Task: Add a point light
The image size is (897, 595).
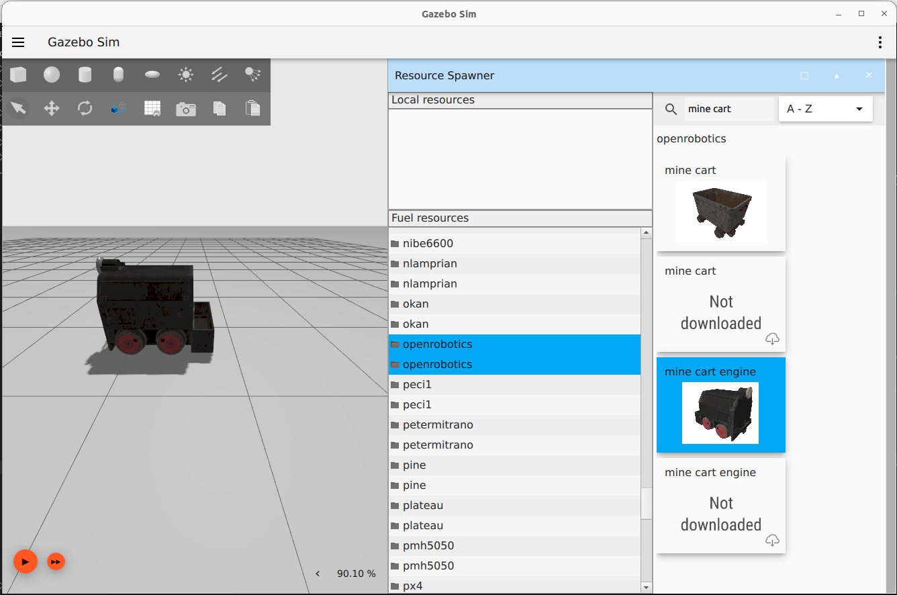Action: click(186, 75)
